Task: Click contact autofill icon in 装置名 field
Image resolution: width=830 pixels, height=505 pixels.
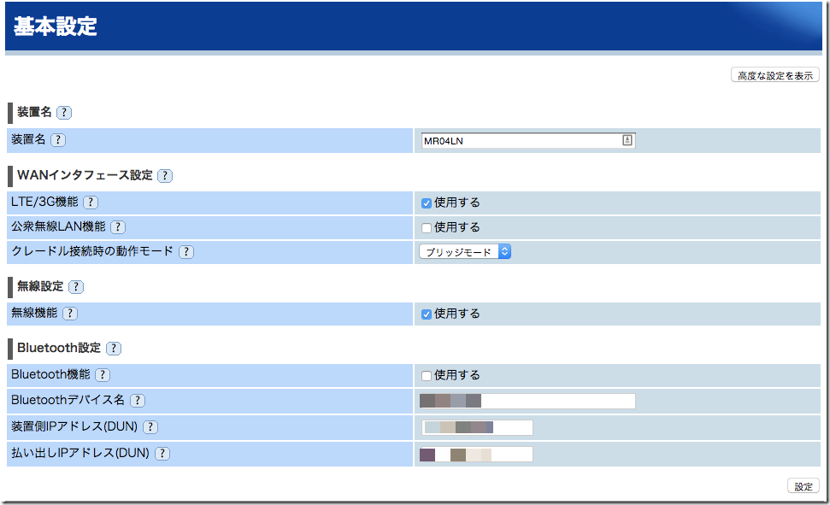Action: click(627, 141)
